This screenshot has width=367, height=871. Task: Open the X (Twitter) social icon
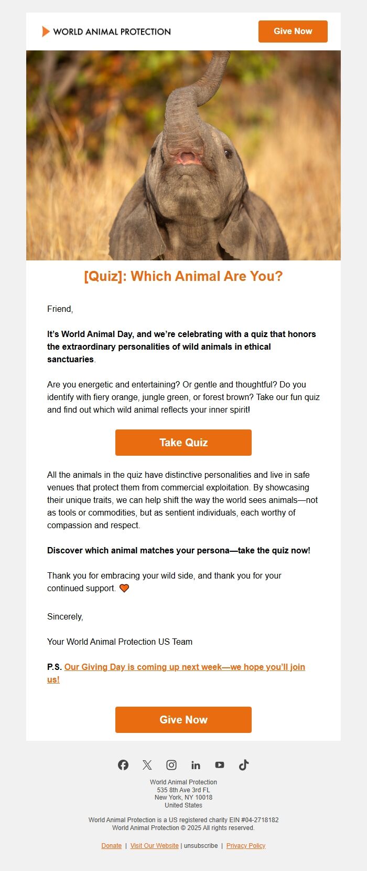[147, 765]
